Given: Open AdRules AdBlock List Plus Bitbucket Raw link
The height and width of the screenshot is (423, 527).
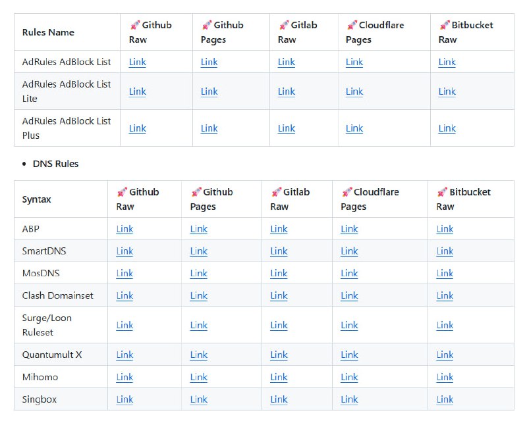Looking at the screenshot, I should [447, 128].
